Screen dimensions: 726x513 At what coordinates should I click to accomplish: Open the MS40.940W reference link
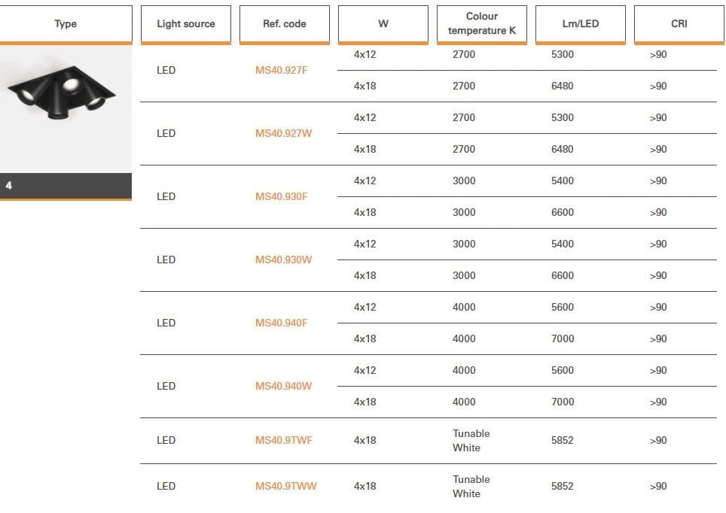[283, 387]
